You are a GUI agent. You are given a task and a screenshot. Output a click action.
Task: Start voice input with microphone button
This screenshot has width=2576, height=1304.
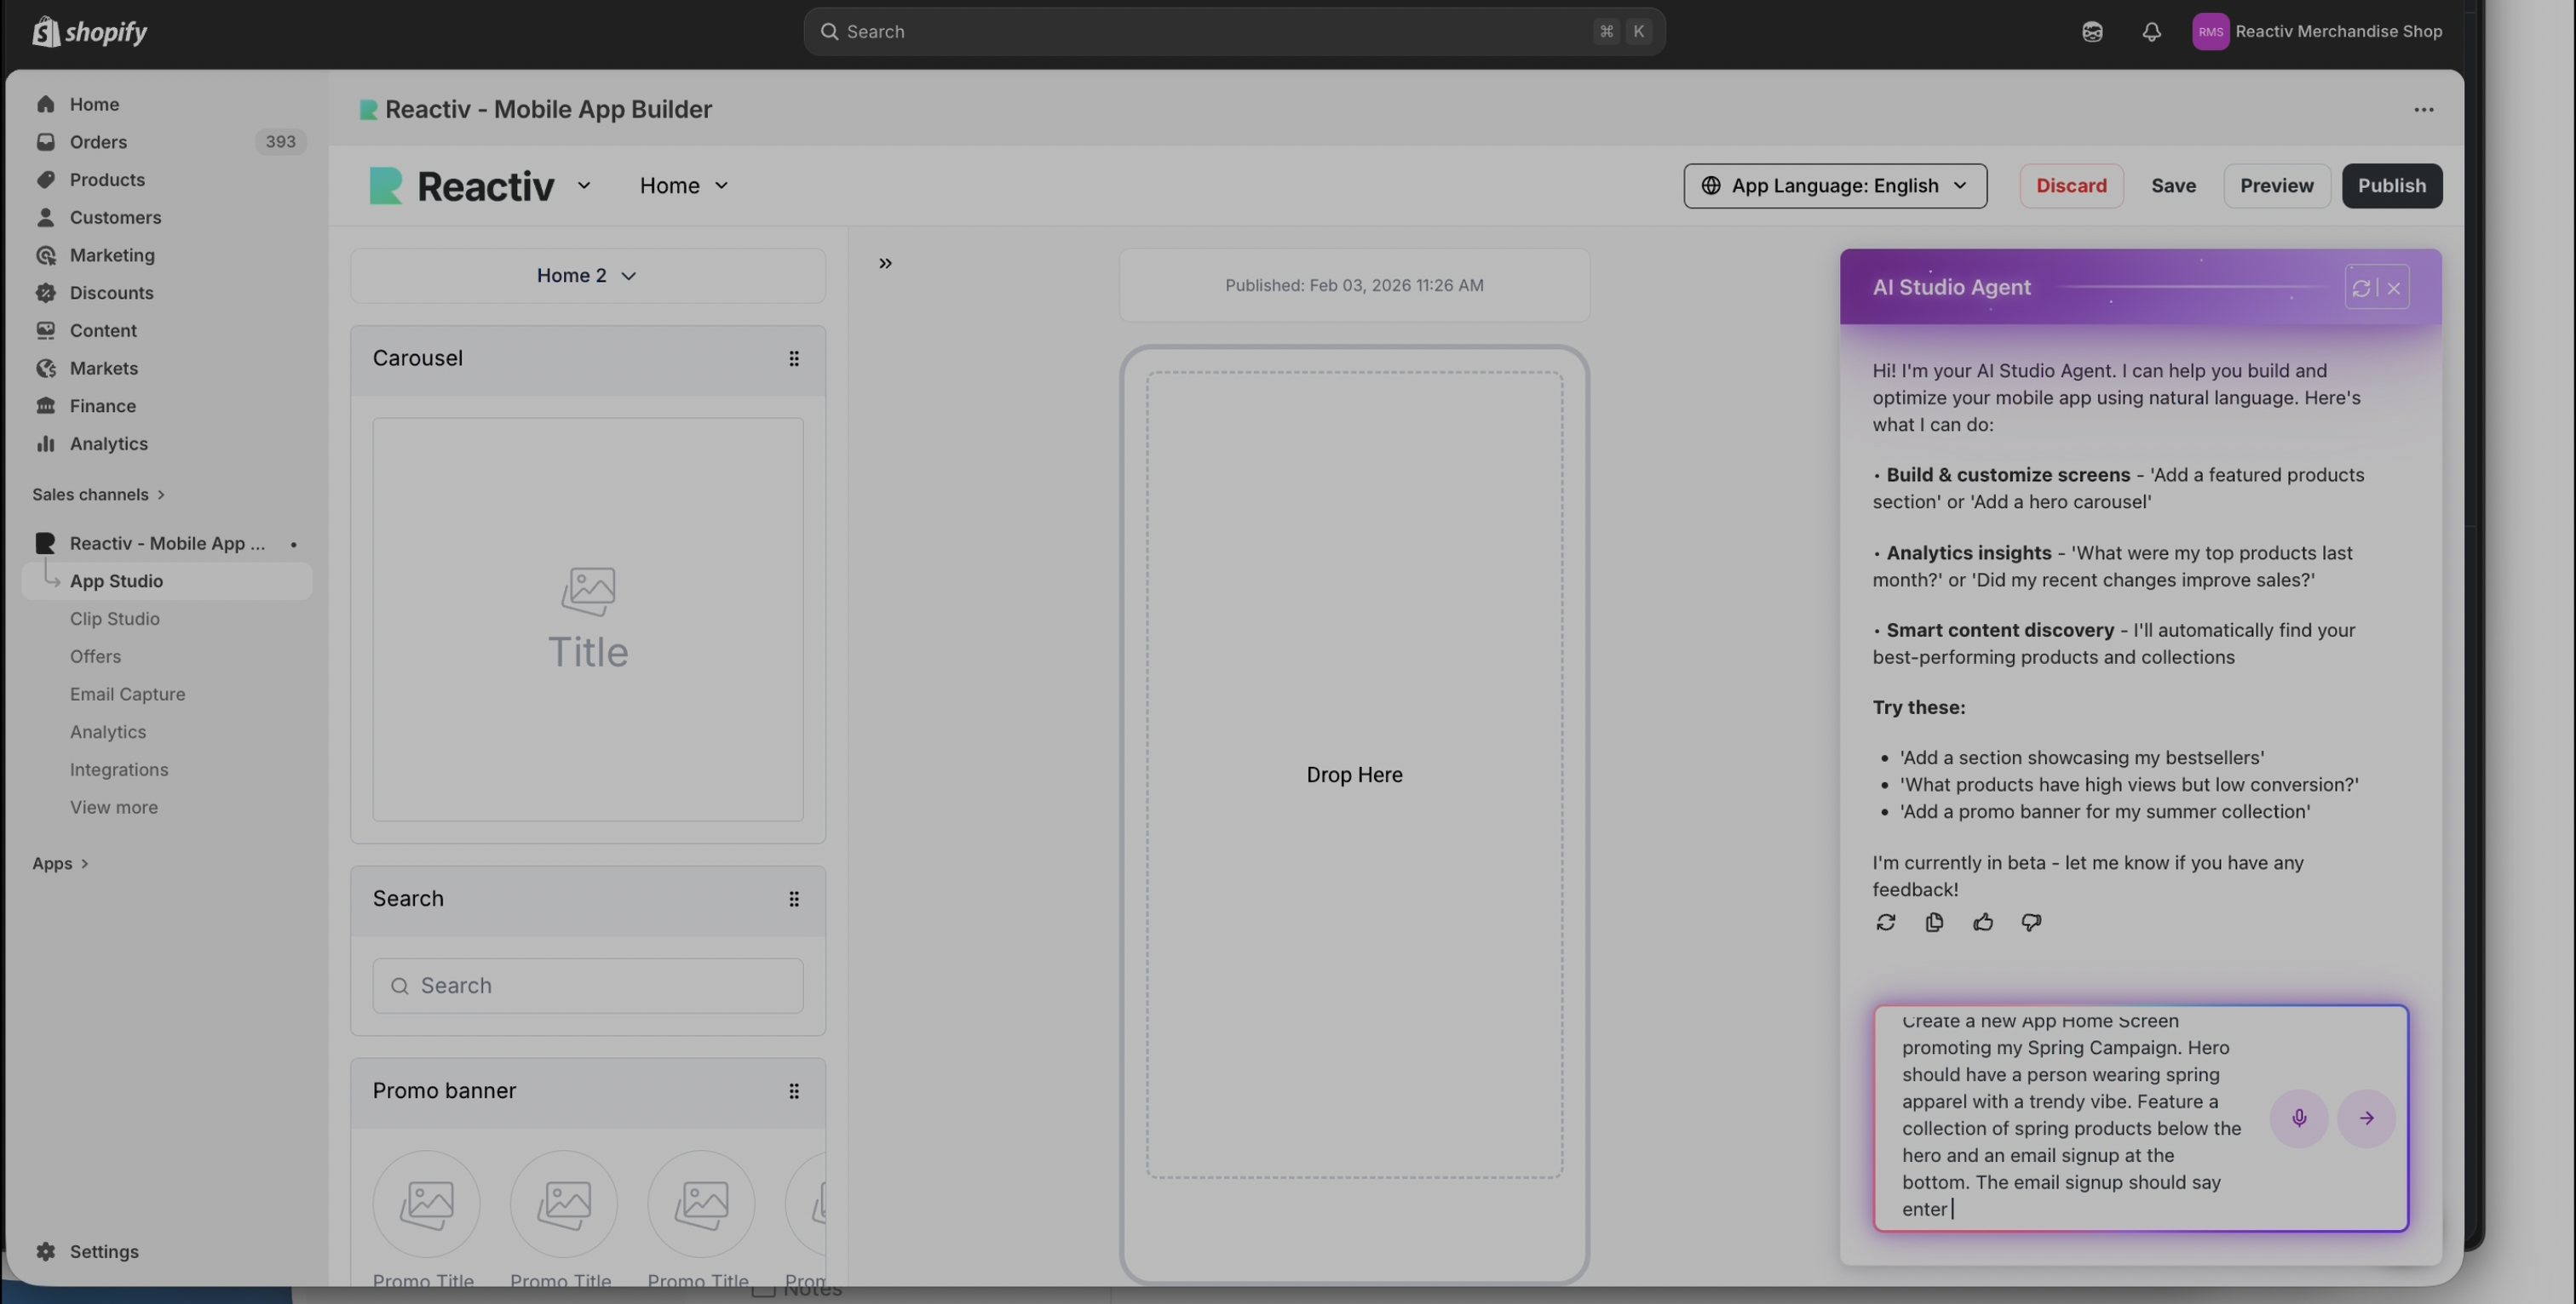(x=2299, y=1118)
